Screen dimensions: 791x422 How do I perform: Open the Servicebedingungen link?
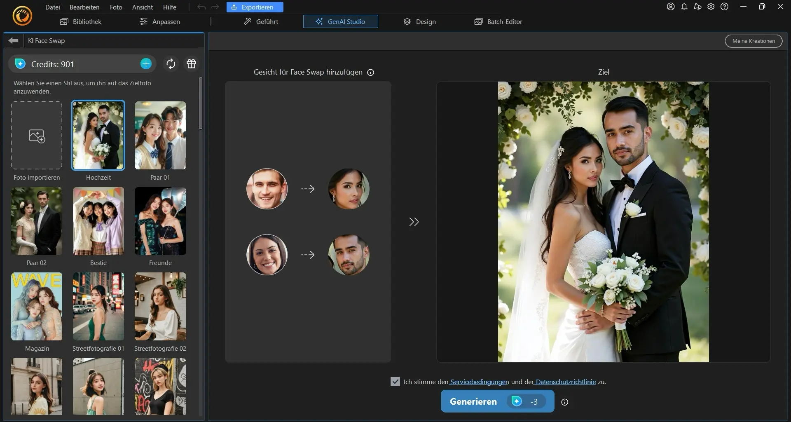[x=480, y=382]
